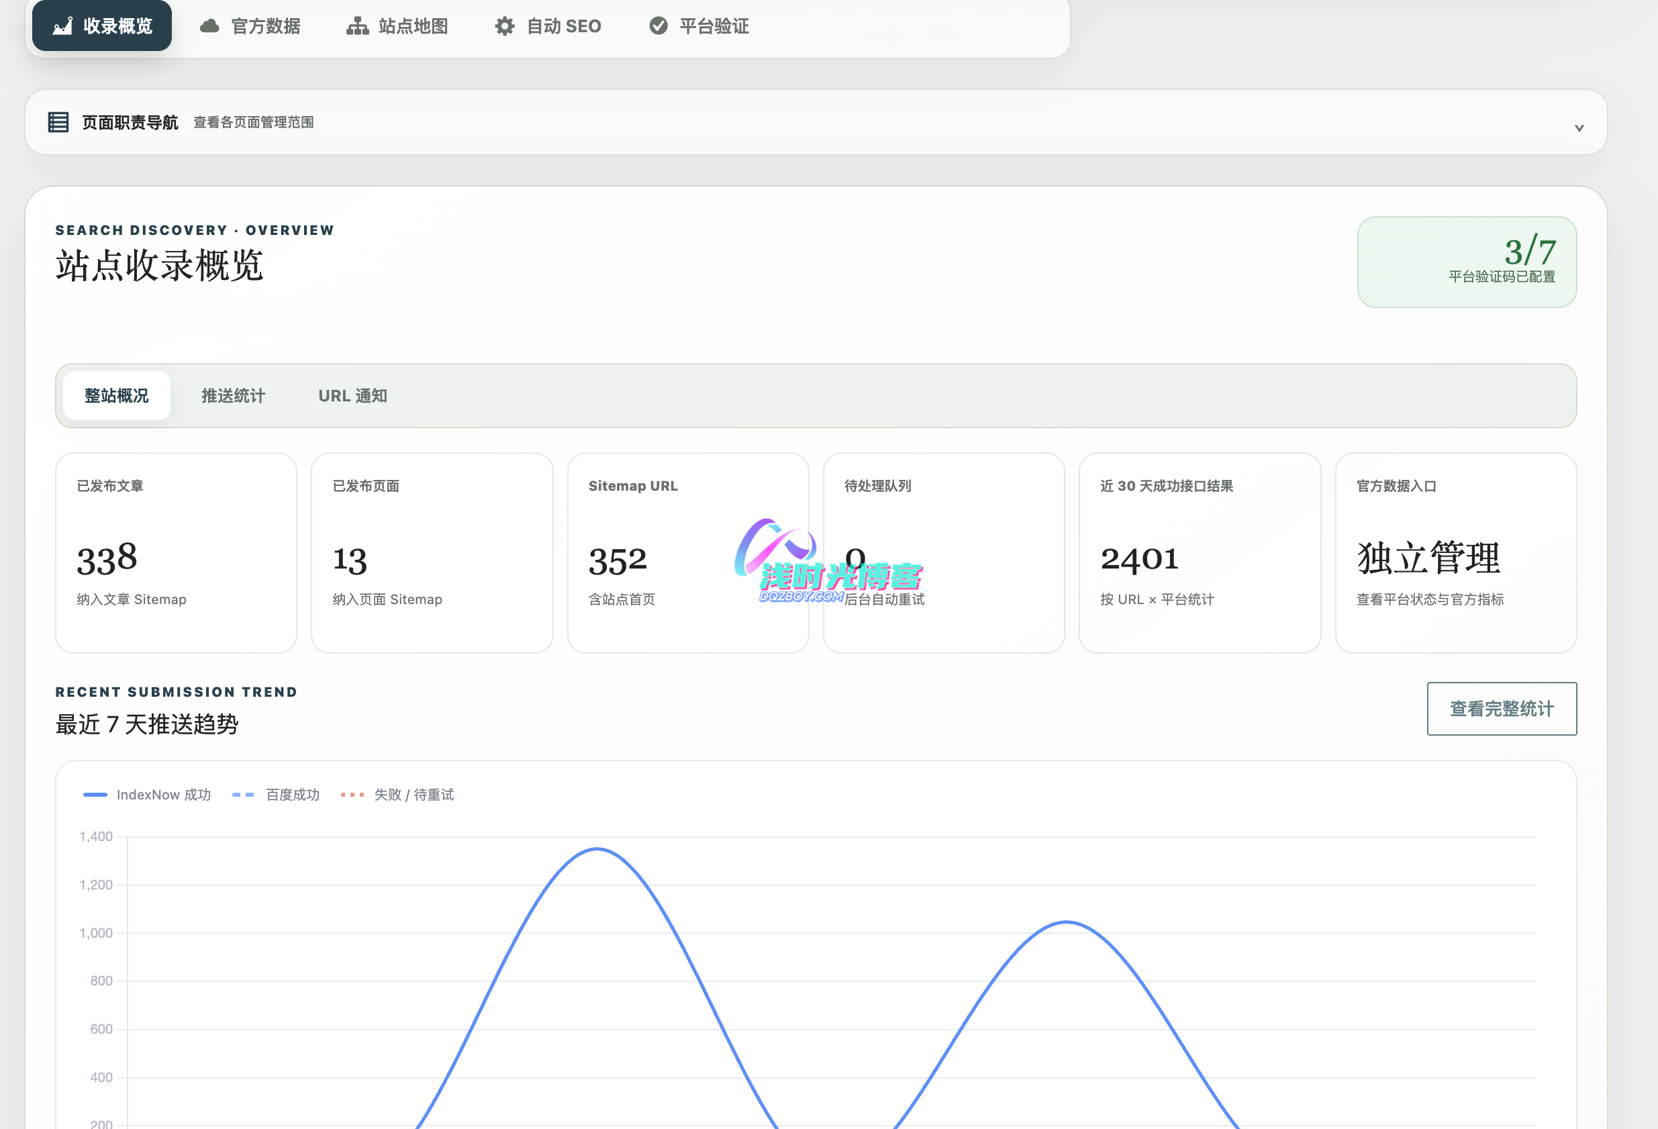
Task: Toggle the 百度成功 legend series
Action: click(x=276, y=795)
